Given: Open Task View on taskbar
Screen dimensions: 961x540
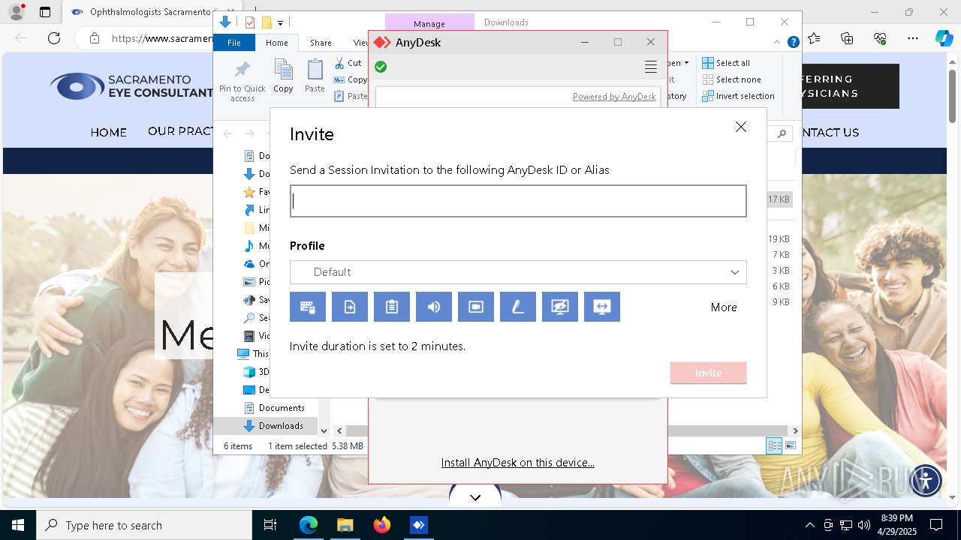Looking at the screenshot, I should coord(270,525).
